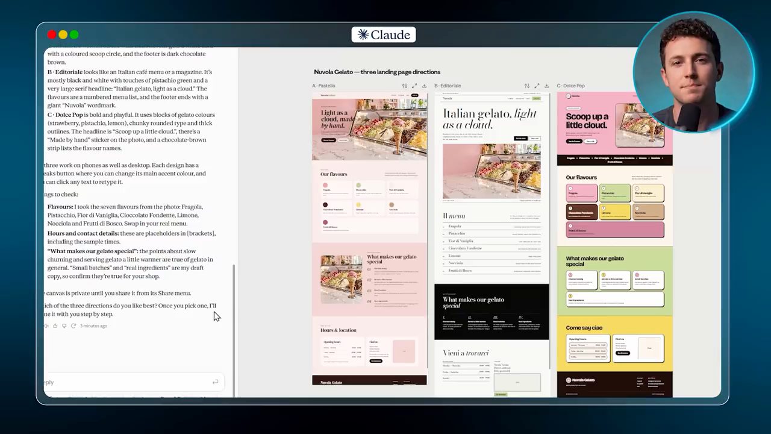Screen dimensions: 771x434
Task: Click the 'B · Editoriale' canvas label
Action: click(x=448, y=86)
